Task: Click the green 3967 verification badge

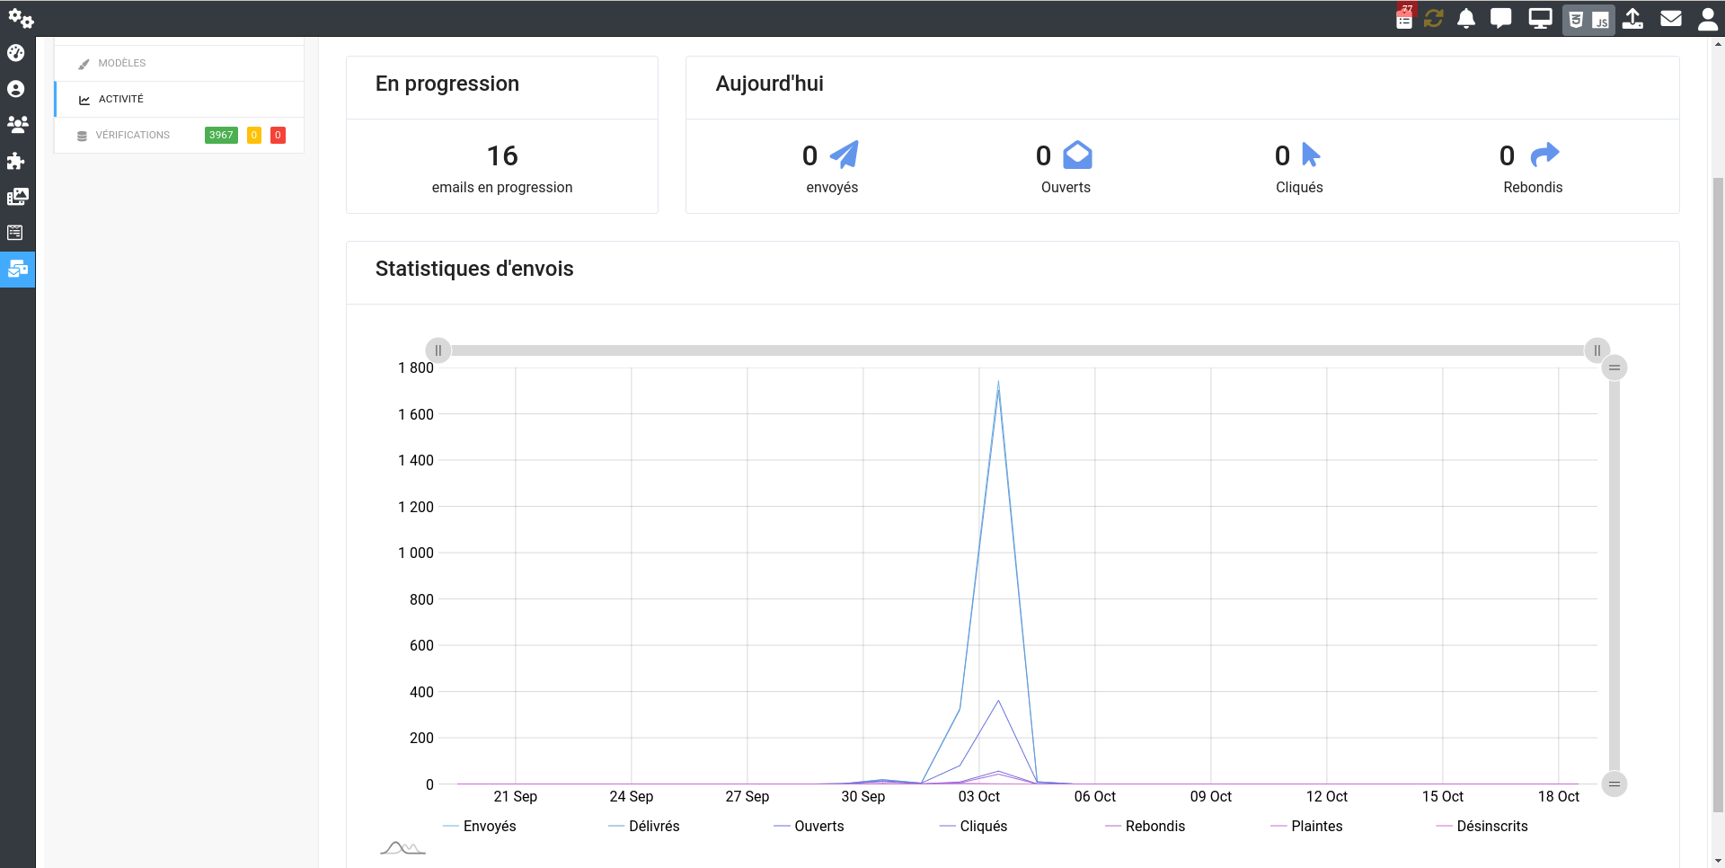Action: (x=221, y=135)
